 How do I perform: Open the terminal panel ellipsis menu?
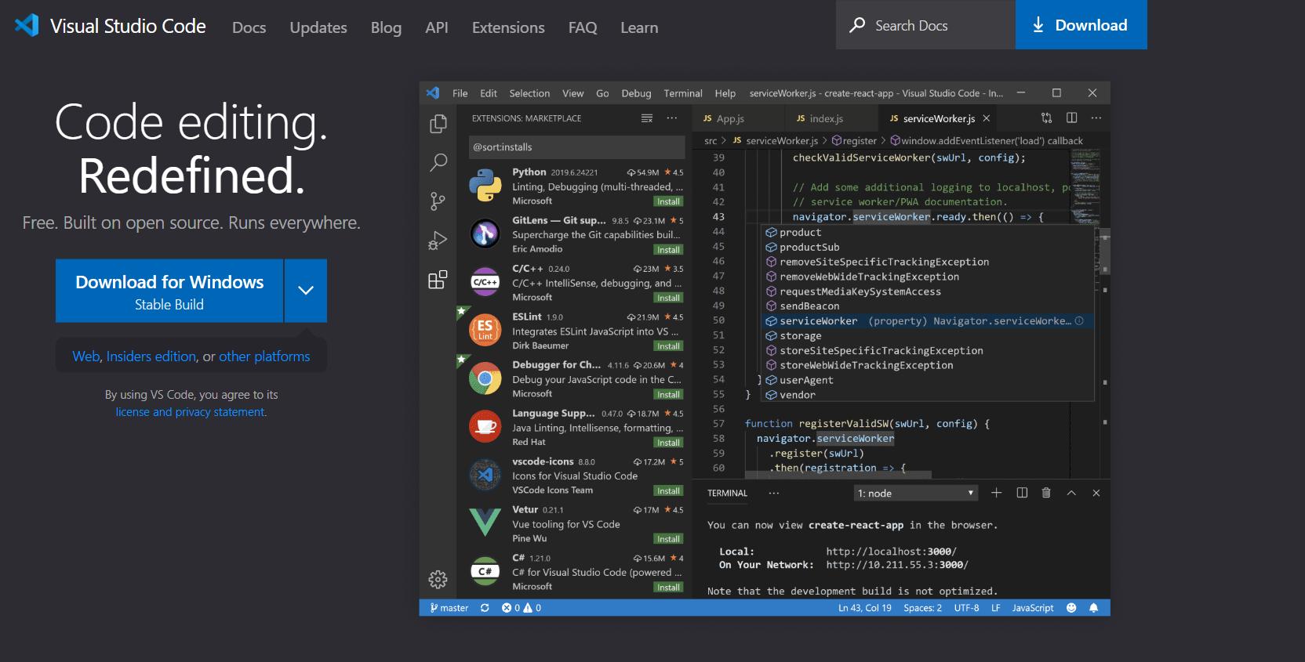point(774,493)
